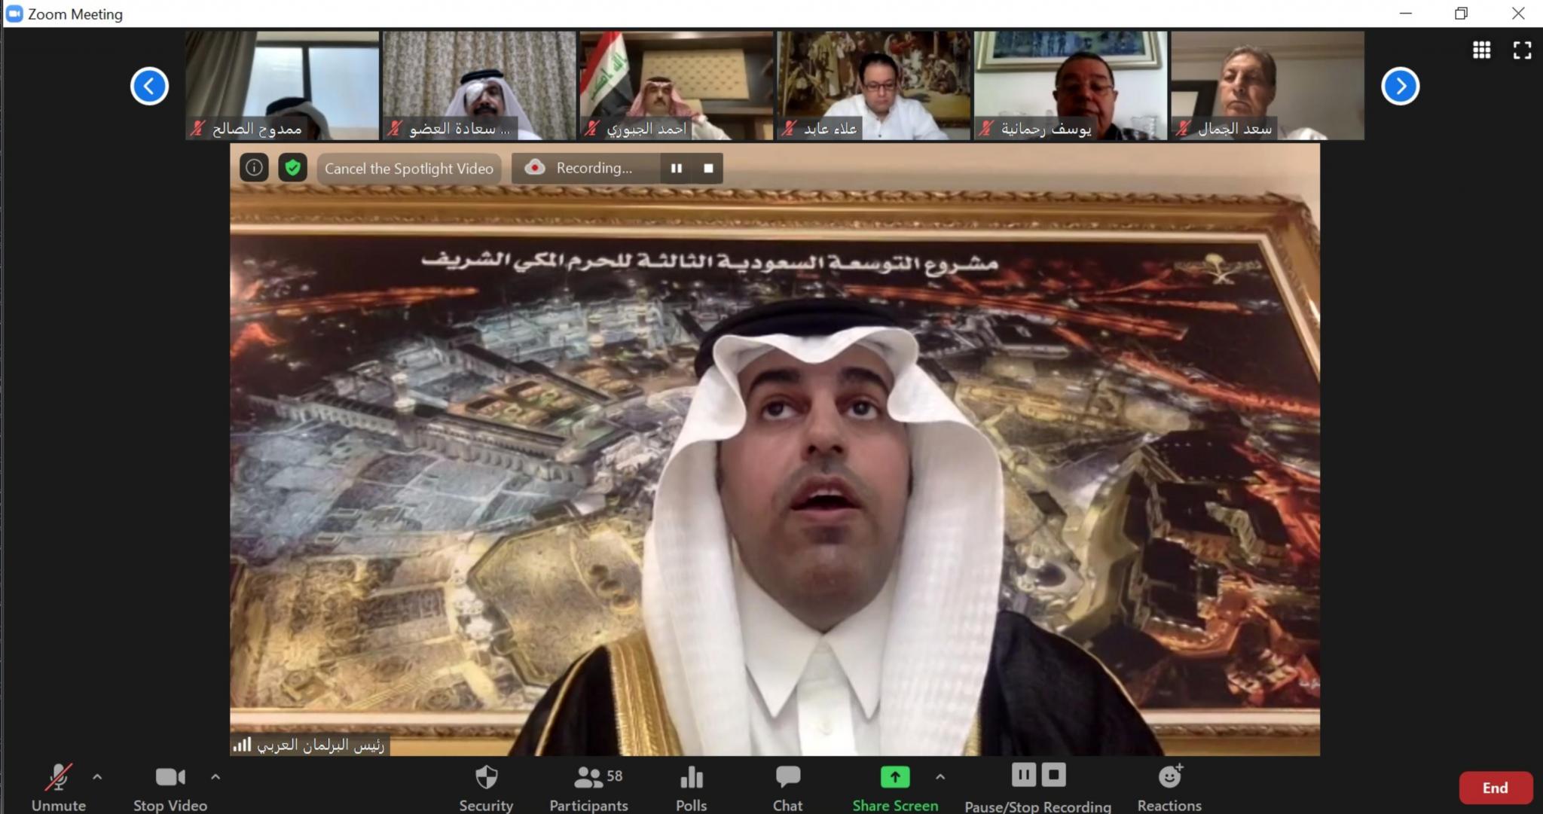Unmute the microphone
Screen dimensions: 1543x814
coord(59,787)
